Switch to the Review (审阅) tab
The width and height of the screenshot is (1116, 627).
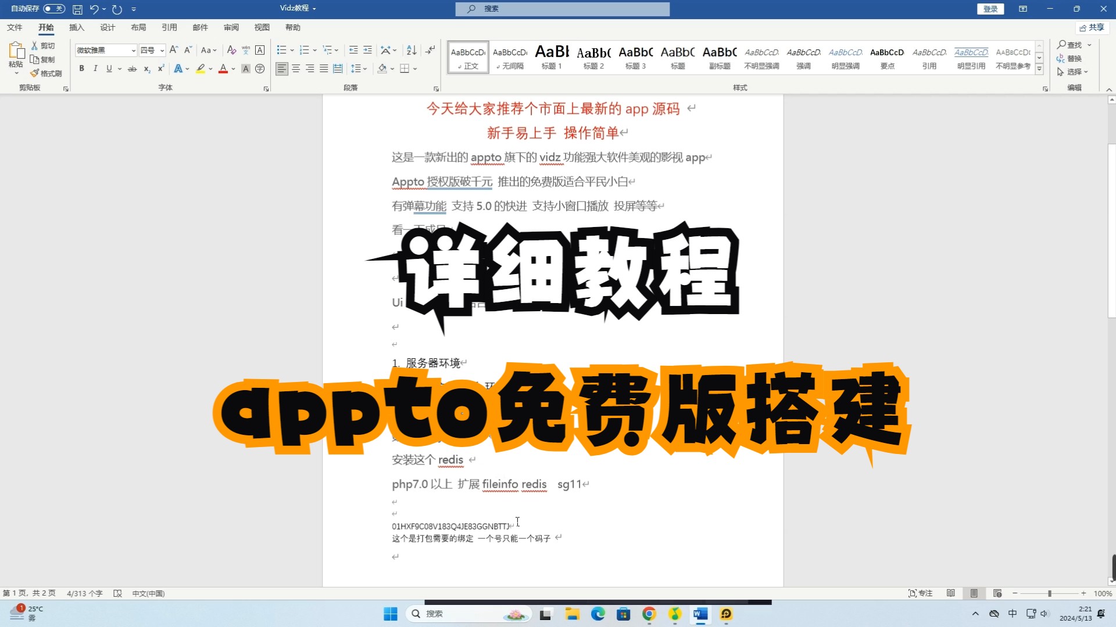pyautogui.click(x=231, y=27)
